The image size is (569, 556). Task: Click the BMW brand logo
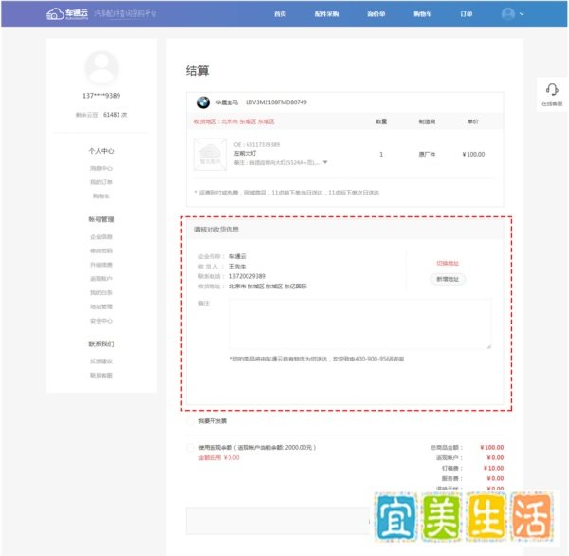point(203,102)
